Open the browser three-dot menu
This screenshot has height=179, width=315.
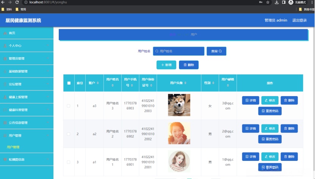point(312,2)
